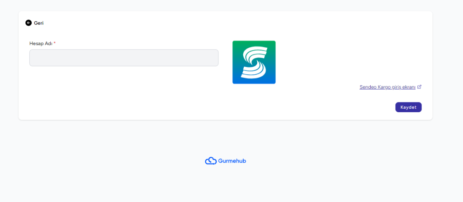Image resolution: width=463 pixels, height=202 pixels.
Task: Focus the Hesap Adı input field
Action: coord(124,58)
